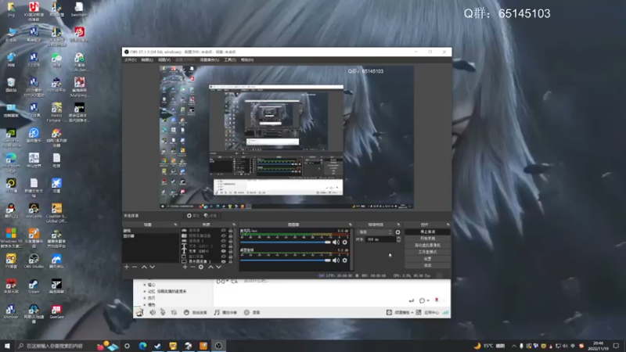Click the speaker icon in the YY bottom bar
The height and width of the screenshot is (352, 626).
tap(153, 312)
